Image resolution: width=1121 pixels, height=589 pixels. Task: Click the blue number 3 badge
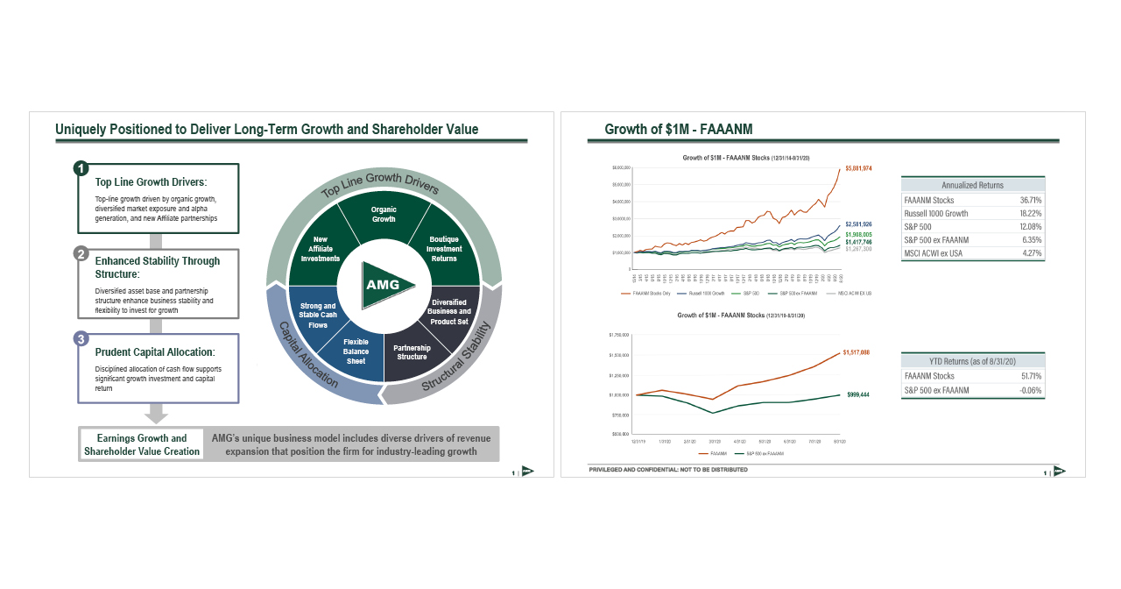[81, 339]
